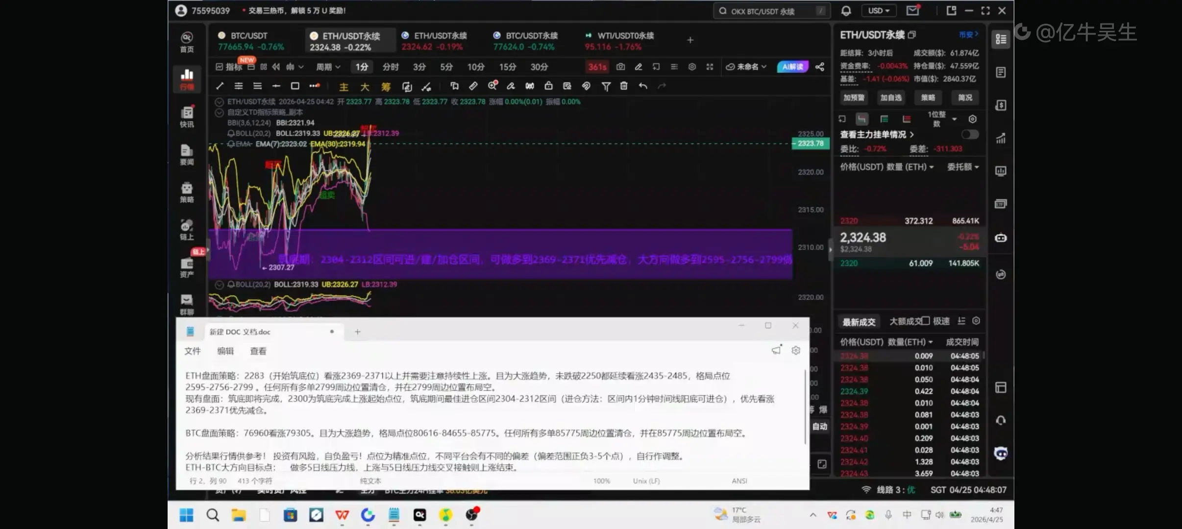Collapse the BOLL indicator panel toggle
Image resolution: width=1182 pixels, height=529 pixels.
click(x=219, y=285)
